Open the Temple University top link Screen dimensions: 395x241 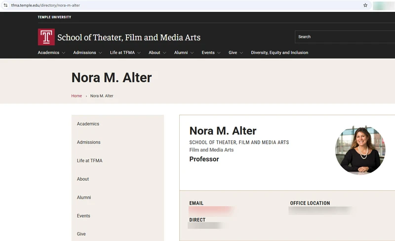[54, 17]
